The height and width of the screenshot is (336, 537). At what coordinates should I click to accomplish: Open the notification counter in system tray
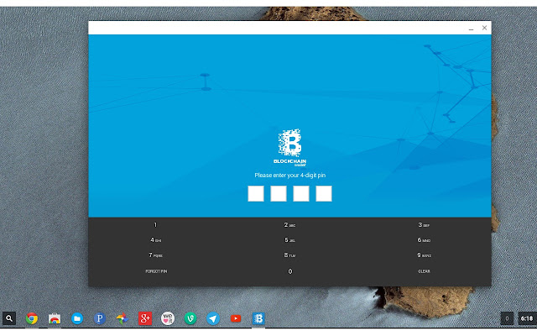pyautogui.click(x=507, y=318)
